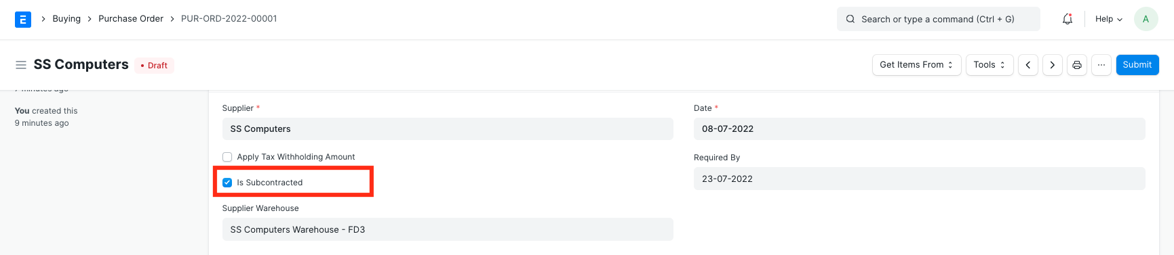Go to previous document arrow
Screen dimensions: 1174x255
pos(1028,65)
